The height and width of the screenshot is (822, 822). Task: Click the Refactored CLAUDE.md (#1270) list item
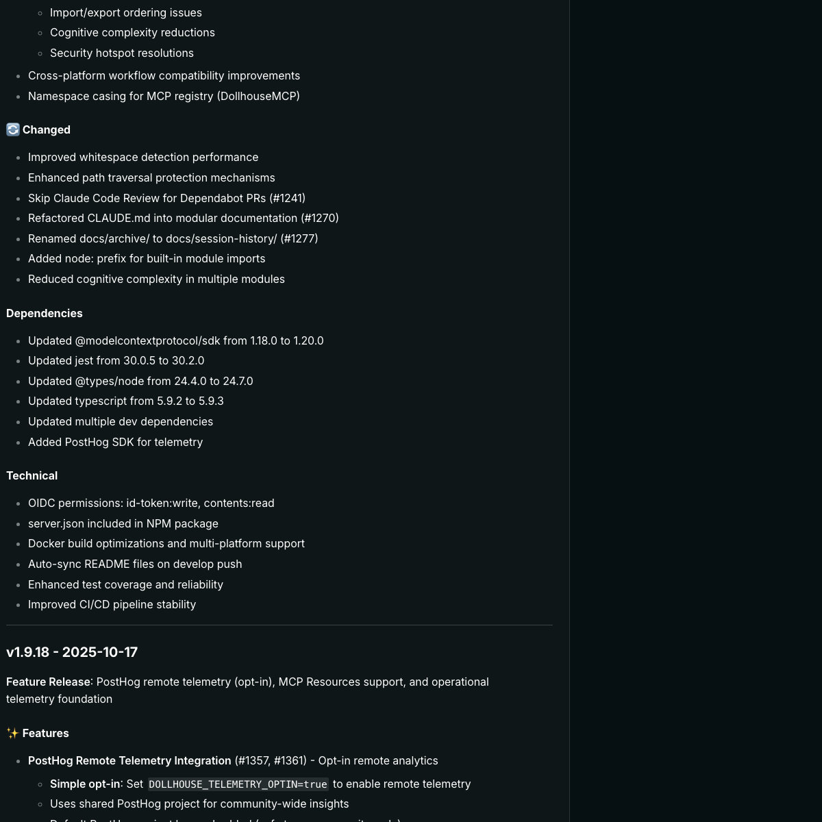coord(183,218)
